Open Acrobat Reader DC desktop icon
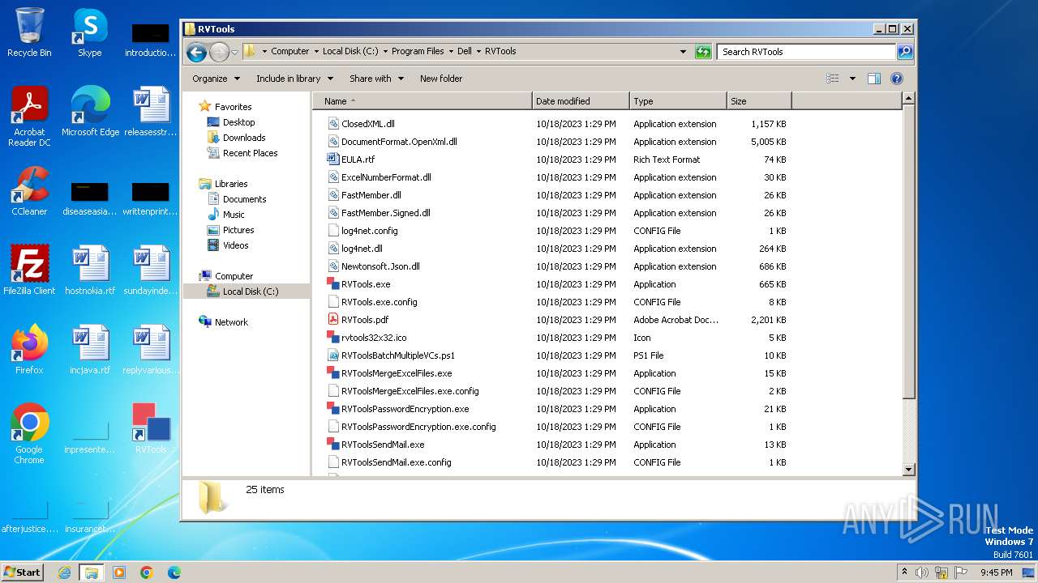 click(29, 117)
